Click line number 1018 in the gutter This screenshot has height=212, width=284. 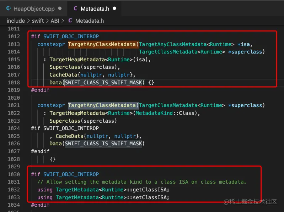pyautogui.click(x=14, y=83)
